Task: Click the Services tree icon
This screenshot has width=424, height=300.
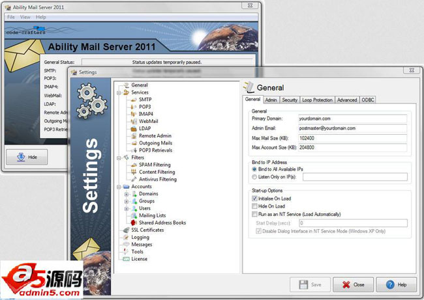Action: click(127, 92)
